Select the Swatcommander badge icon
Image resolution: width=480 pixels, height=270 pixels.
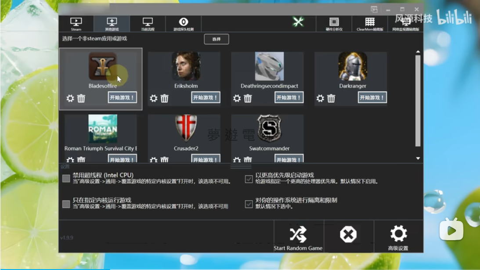click(269, 129)
